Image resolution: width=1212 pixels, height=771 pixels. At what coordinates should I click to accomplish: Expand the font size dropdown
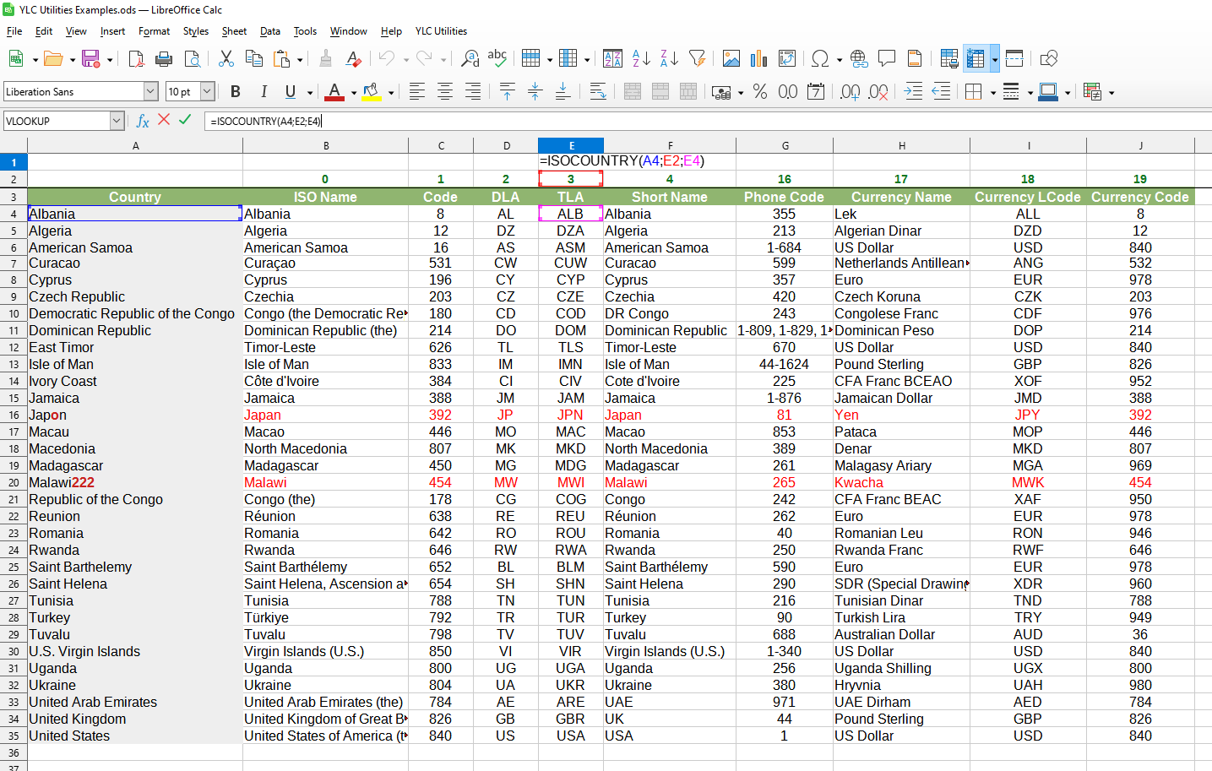point(207,92)
